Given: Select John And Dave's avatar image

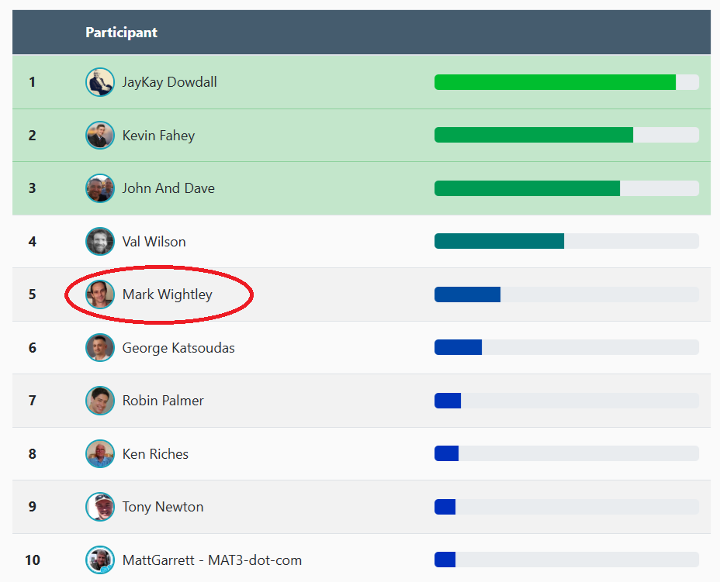Looking at the screenshot, I should (x=100, y=188).
